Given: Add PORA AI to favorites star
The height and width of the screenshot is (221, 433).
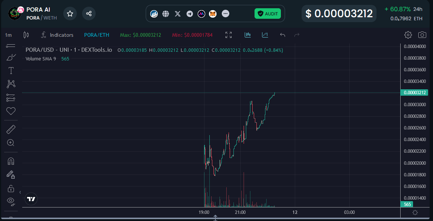Looking at the screenshot, I should click(x=70, y=14).
